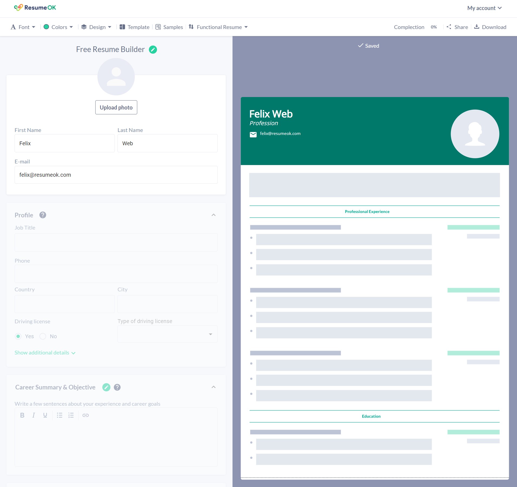The width and height of the screenshot is (517, 487).
Task: Click the Saved status indicator
Action: click(368, 46)
